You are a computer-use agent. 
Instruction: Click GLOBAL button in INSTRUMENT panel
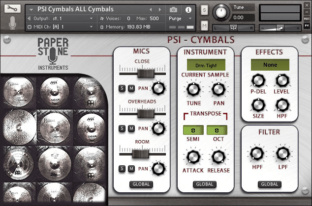click(x=205, y=184)
